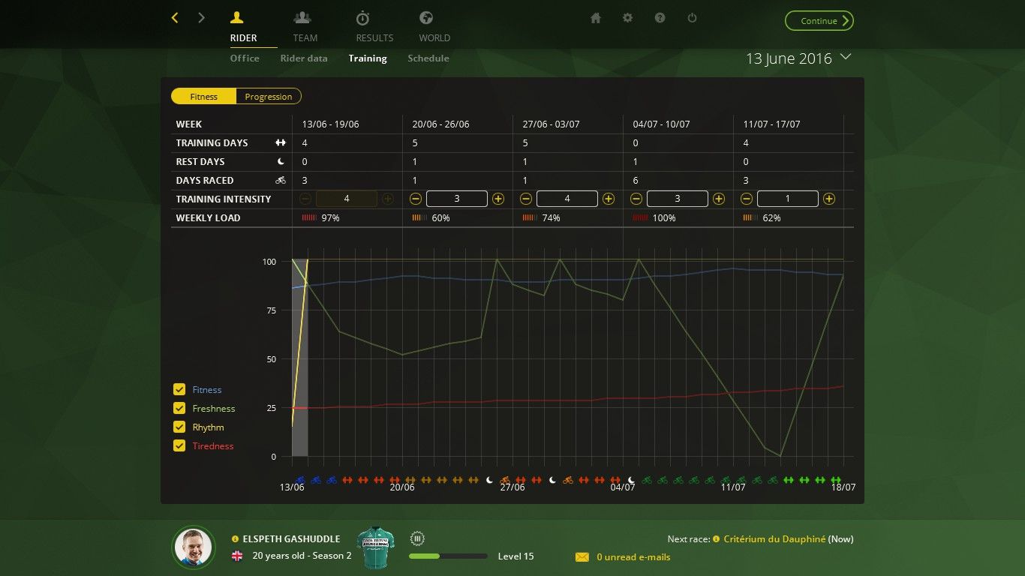Go back with the left arrow
Screen dimensions: 1025x576
(x=175, y=18)
